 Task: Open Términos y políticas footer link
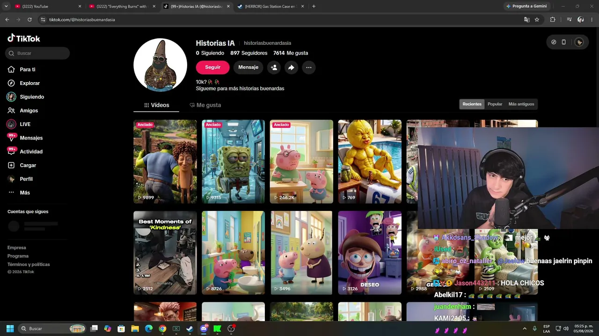click(29, 265)
